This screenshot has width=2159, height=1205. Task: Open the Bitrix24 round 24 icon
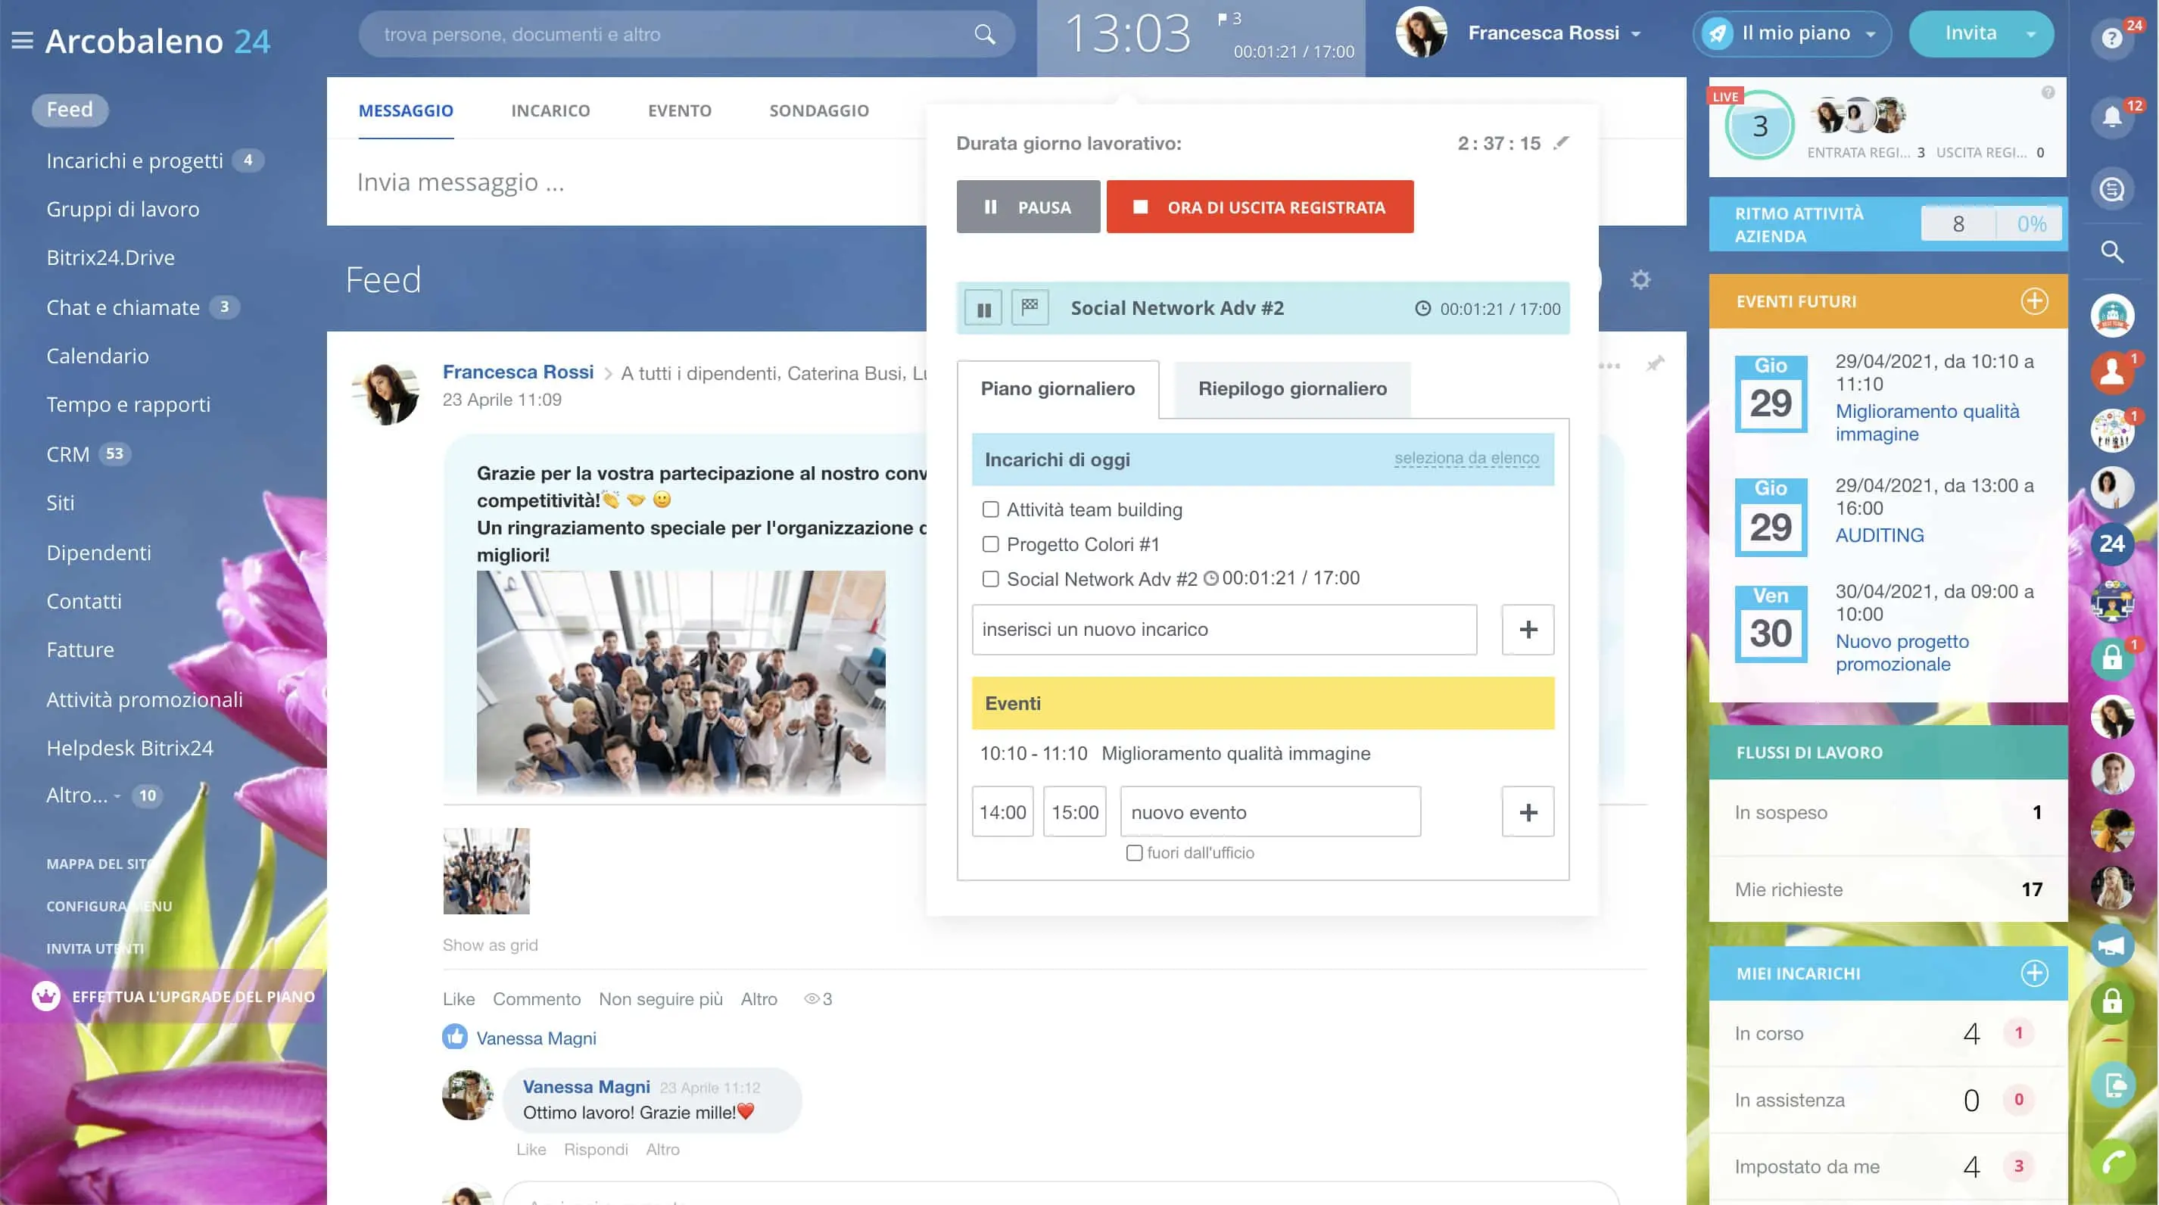2112,544
